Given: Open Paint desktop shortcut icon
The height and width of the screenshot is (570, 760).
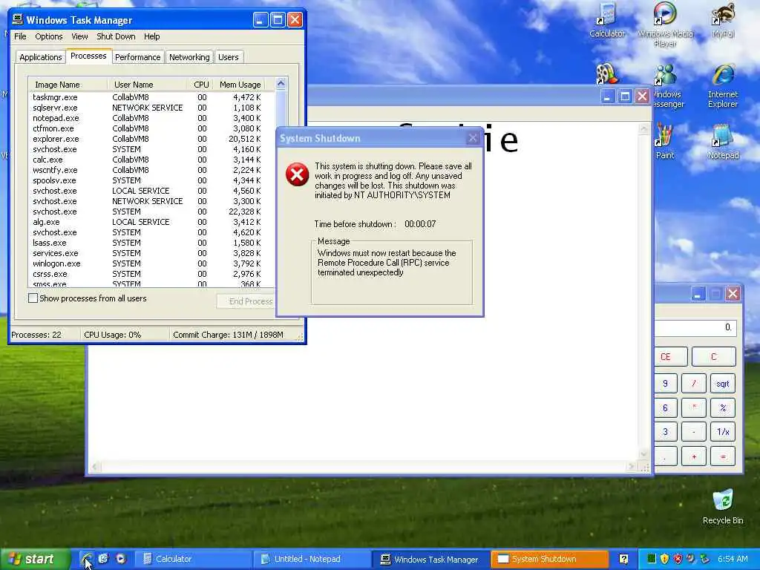Looking at the screenshot, I should 664,142.
